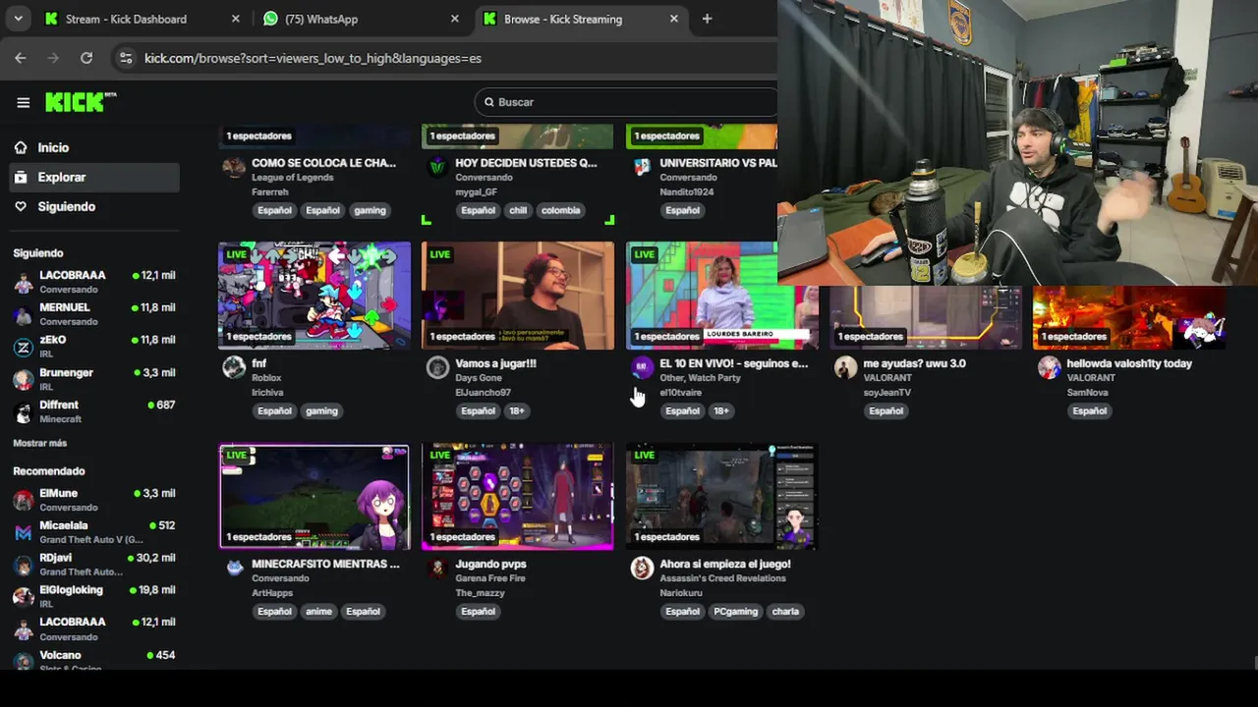
Task: Click SamNova streamer avatar
Action: click(x=1050, y=367)
